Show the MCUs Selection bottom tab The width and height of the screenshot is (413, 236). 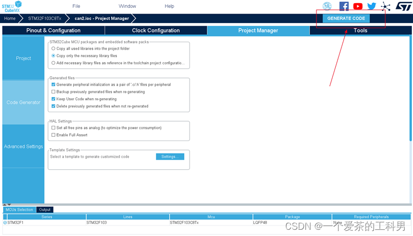click(19, 210)
